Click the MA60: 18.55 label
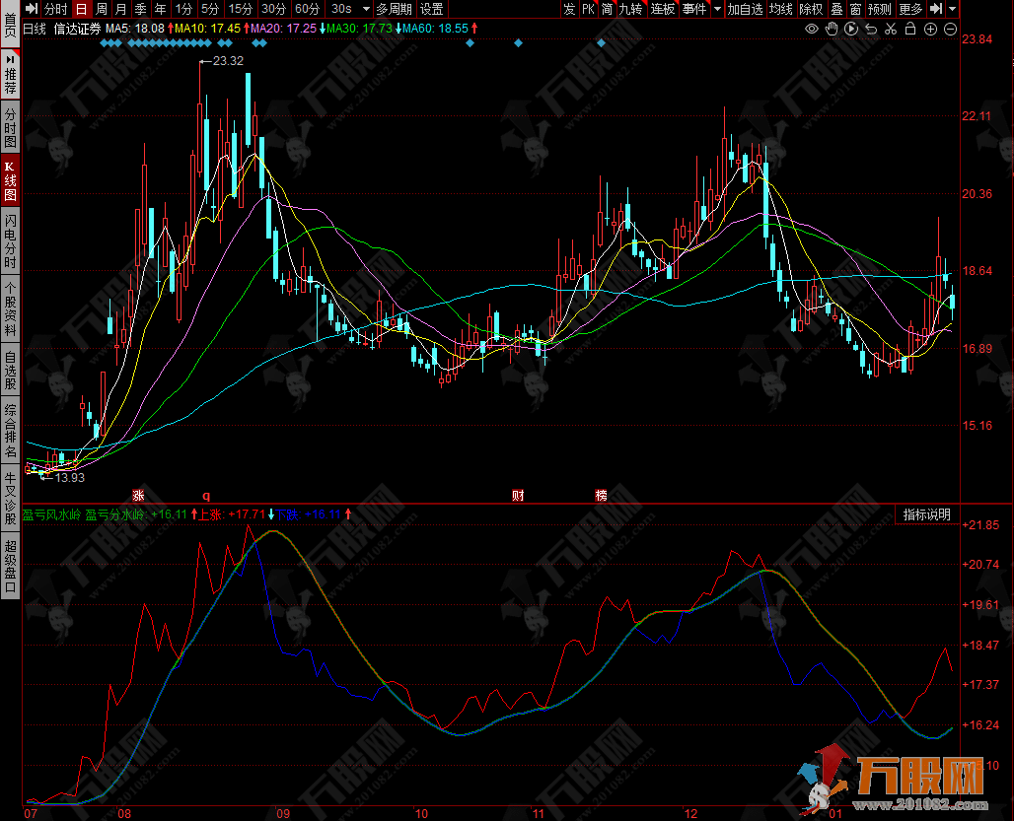The width and height of the screenshot is (1014, 821). pos(435,29)
